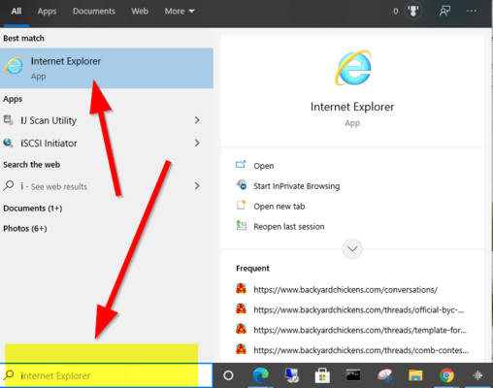Click the Open new tab icon

click(x=242, y=205)
